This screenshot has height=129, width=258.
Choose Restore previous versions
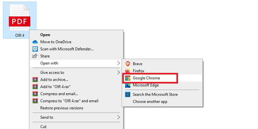click(62, 108)
